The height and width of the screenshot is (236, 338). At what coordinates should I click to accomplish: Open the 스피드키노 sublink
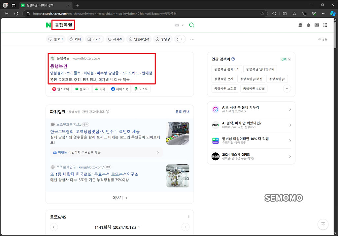click(130, 73)
